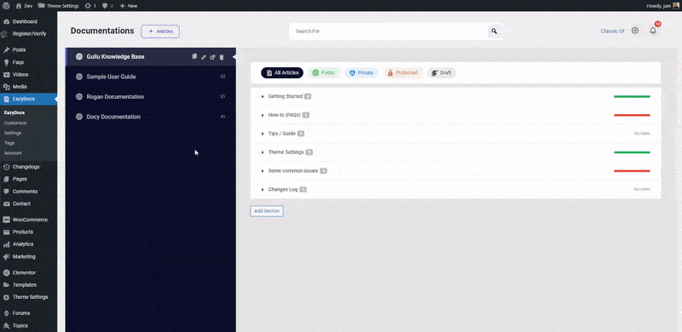
Task: Expand the Theme Settings section arrow
Action: point(263,152)
